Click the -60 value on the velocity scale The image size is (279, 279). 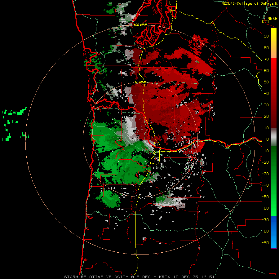[x=265, y=208]
